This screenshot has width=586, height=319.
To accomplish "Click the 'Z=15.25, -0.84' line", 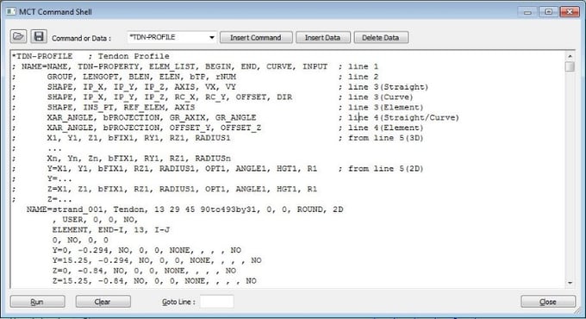I will click(154, 281).
